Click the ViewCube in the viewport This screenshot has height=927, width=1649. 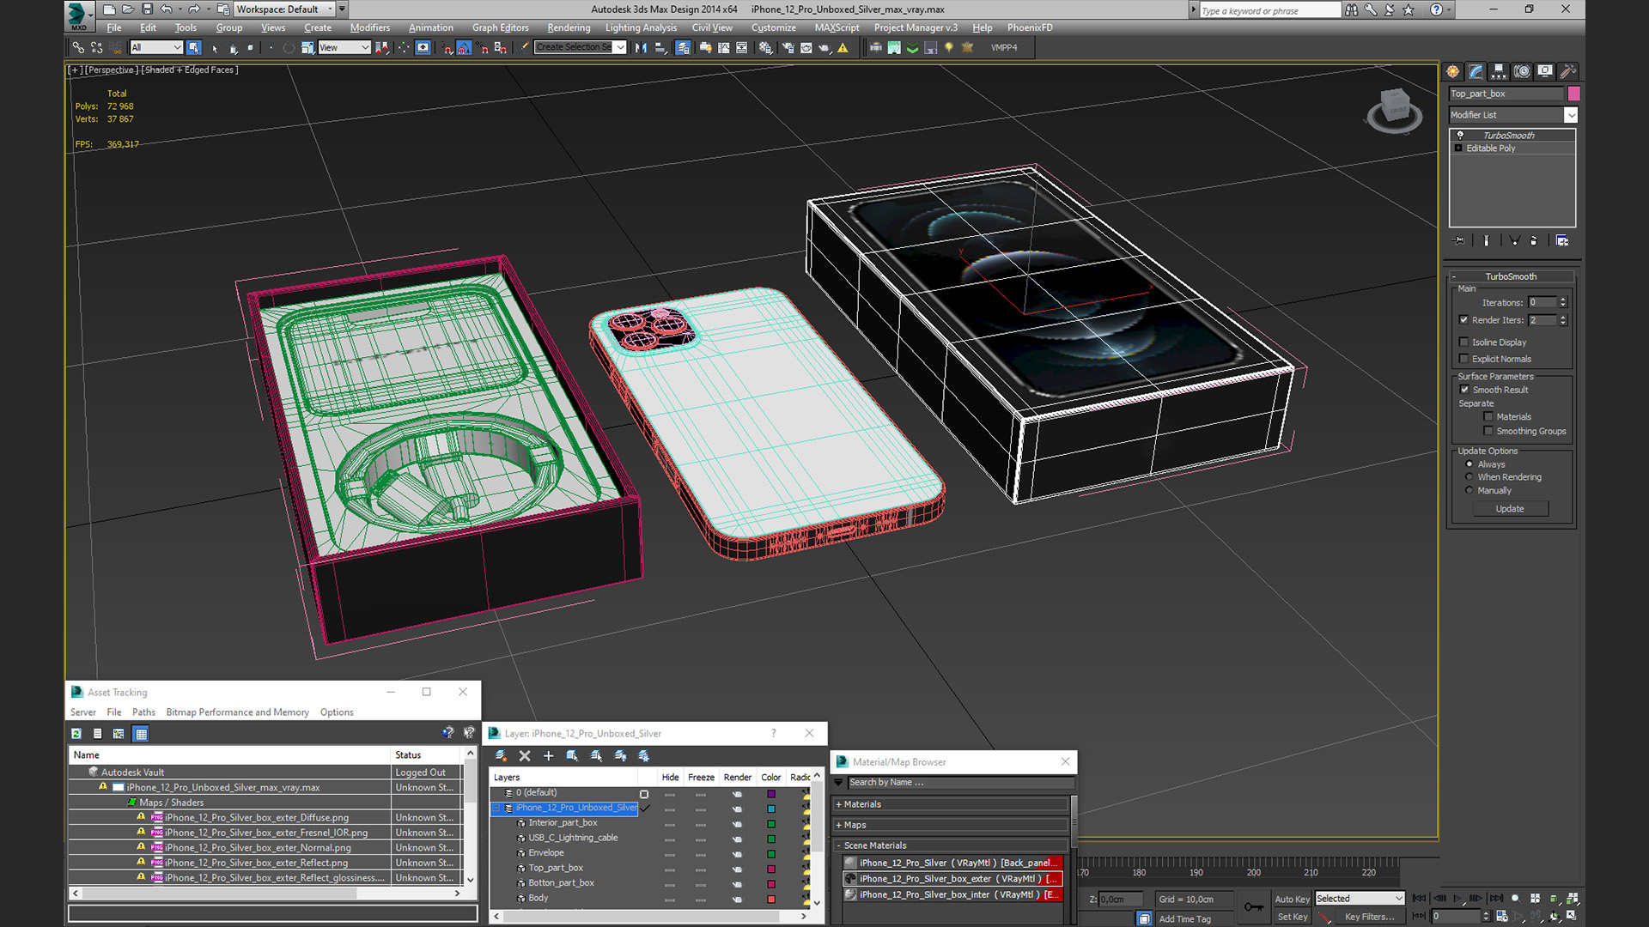(1394, 110)
